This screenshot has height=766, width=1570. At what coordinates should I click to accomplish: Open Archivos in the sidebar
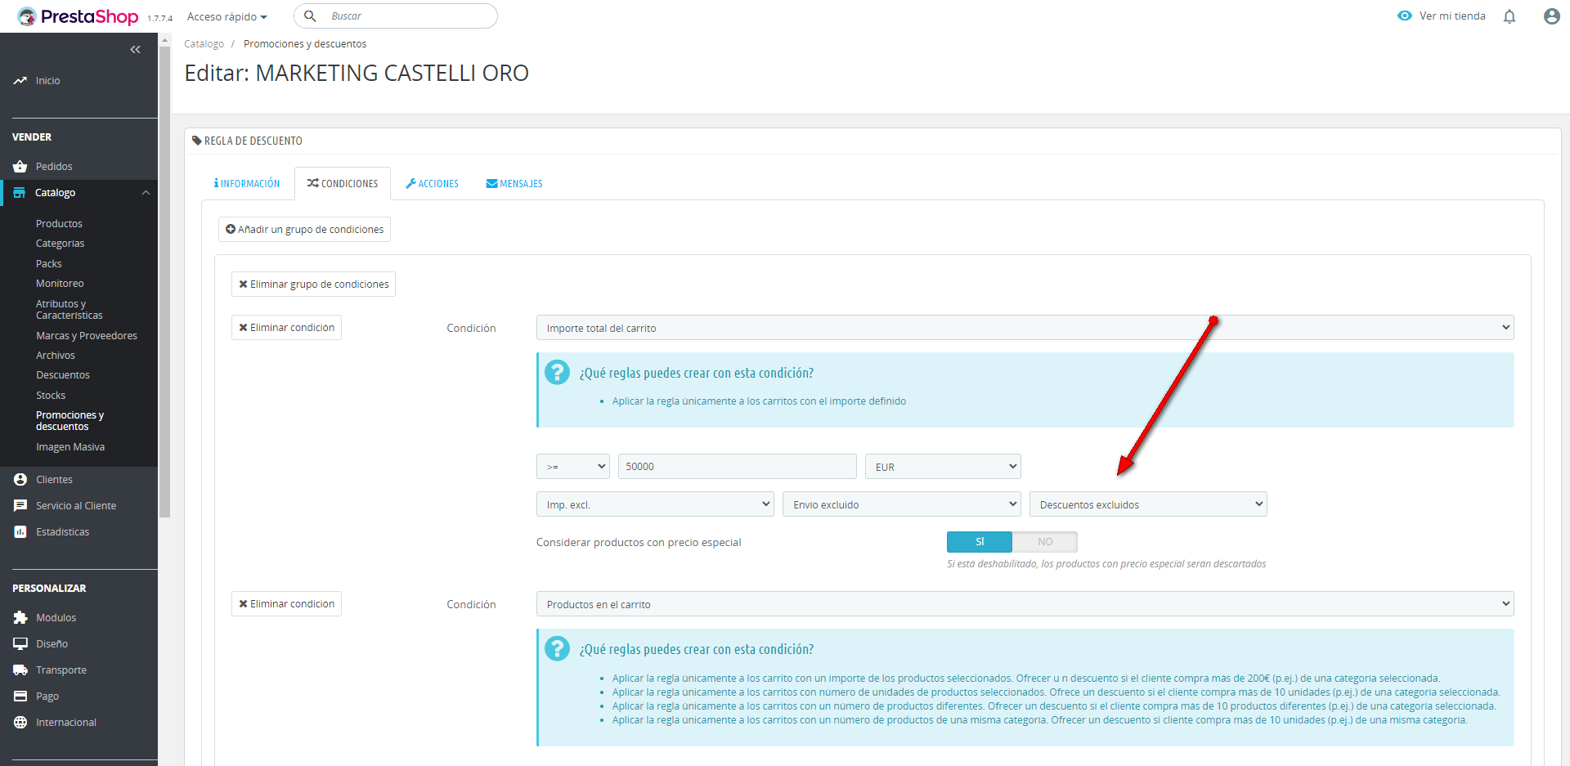pyautogui.click(x=55, y=356)
